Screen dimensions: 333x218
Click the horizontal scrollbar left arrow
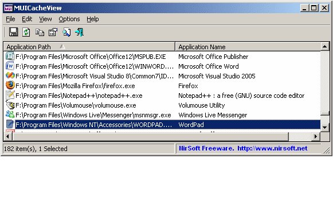(x=8, y=136)
